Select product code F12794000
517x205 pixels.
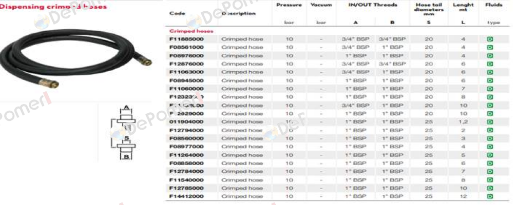coord(186,130)
